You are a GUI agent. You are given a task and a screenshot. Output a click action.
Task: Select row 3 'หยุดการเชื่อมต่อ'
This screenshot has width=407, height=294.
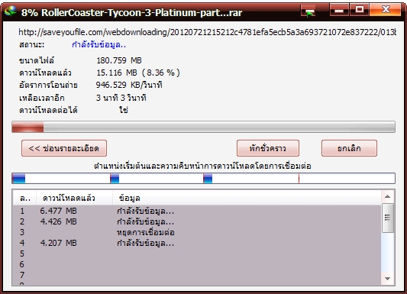coord(197,232)
